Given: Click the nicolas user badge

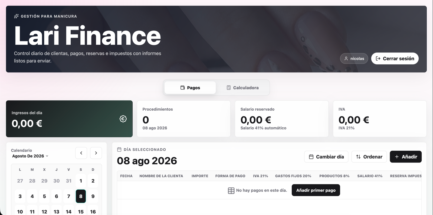Looking at the screenshot, I should (354, 58).
